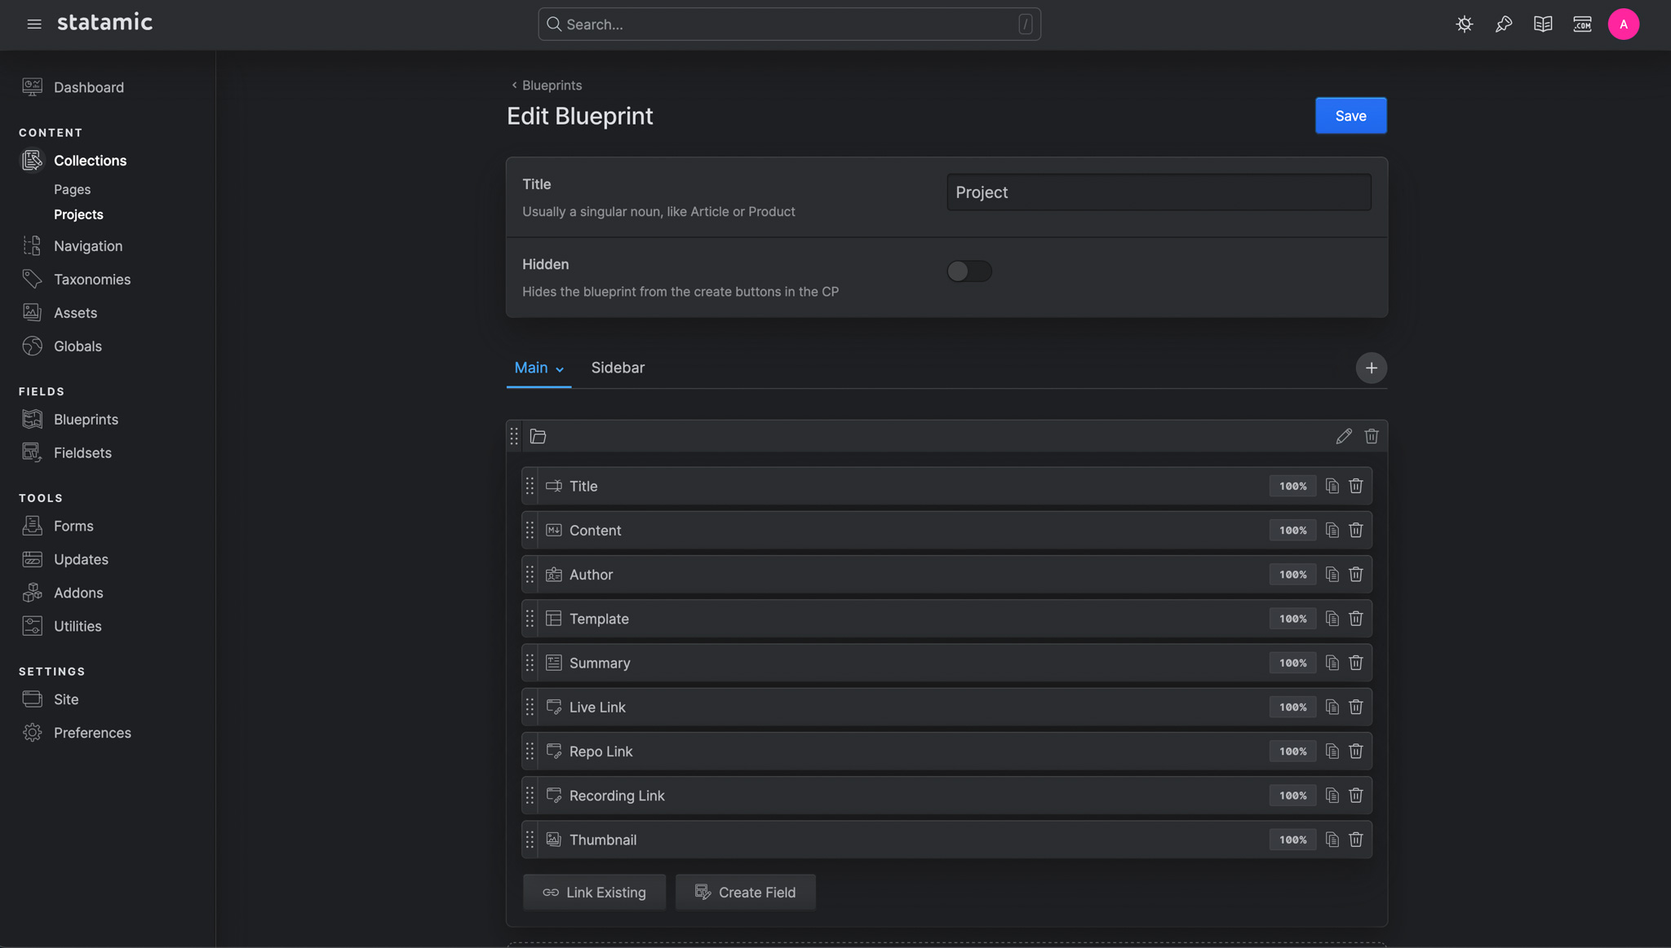1671x948 pixels.
Task: Duplicate the Repo Link field
Action: (x=1332, y=752)
